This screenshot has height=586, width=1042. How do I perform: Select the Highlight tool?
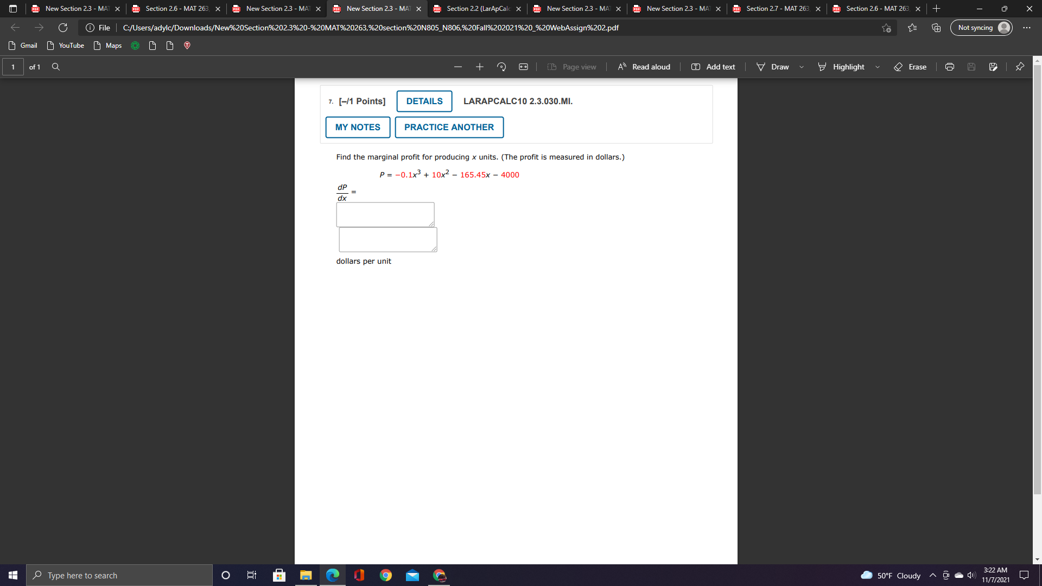841,67
